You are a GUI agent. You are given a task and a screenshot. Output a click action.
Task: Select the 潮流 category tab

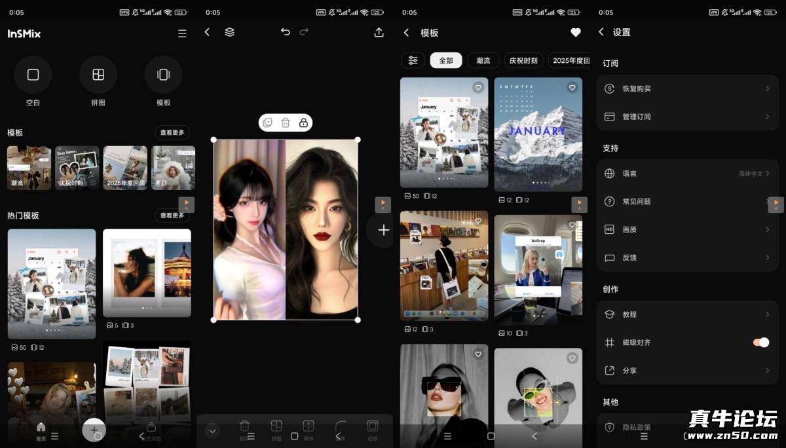point(483,60)
